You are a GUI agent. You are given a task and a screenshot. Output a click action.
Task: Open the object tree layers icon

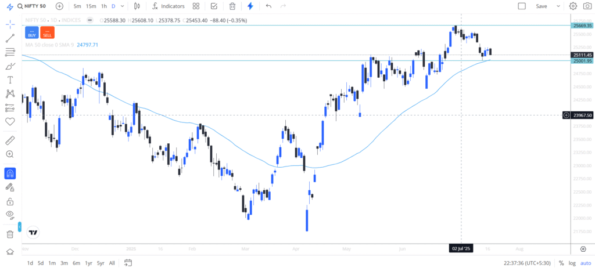point(10,252)
